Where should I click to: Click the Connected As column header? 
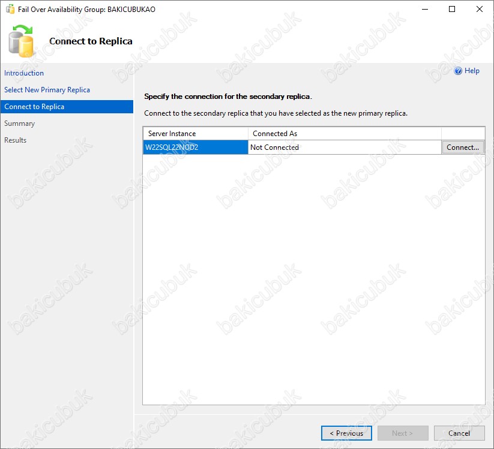(345, 134)
